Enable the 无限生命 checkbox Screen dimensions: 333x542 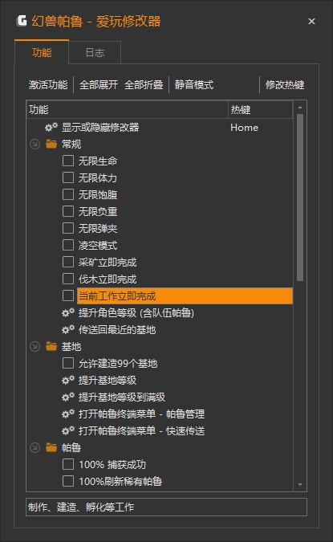(x=68, y=161)
